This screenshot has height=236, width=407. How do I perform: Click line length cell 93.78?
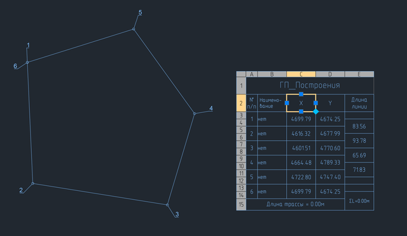[x=359, y=141]
